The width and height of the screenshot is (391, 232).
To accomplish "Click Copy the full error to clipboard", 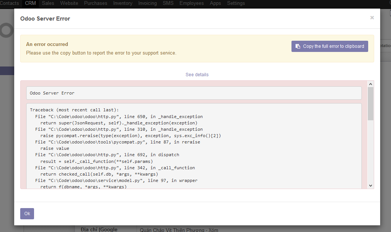I will point(330,46).
